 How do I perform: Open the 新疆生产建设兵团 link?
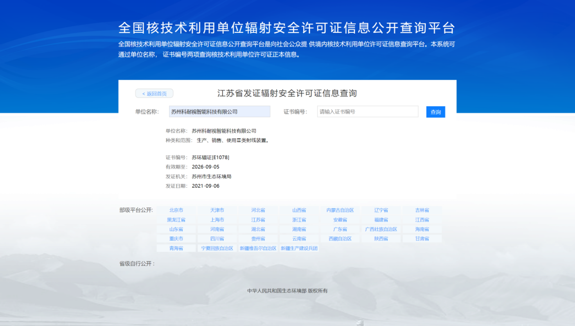[299, 248]
